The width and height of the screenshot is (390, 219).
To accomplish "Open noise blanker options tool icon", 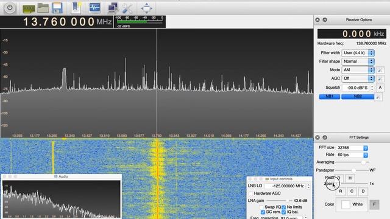I will [x=378, y=97].
